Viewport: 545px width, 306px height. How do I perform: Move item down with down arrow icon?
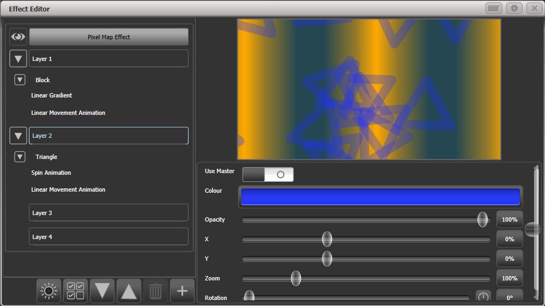[x=102, y=291]
